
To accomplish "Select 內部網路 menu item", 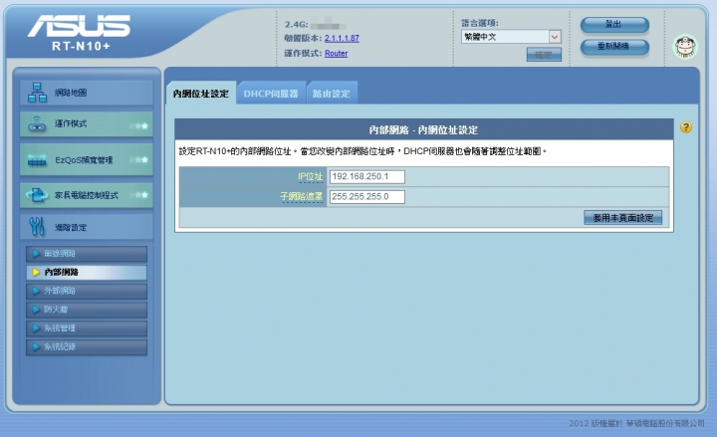I will [x=87, y=273].
